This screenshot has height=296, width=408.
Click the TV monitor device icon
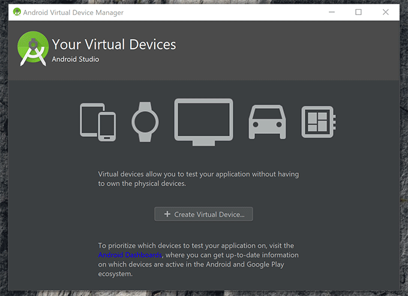pos(204,122)
